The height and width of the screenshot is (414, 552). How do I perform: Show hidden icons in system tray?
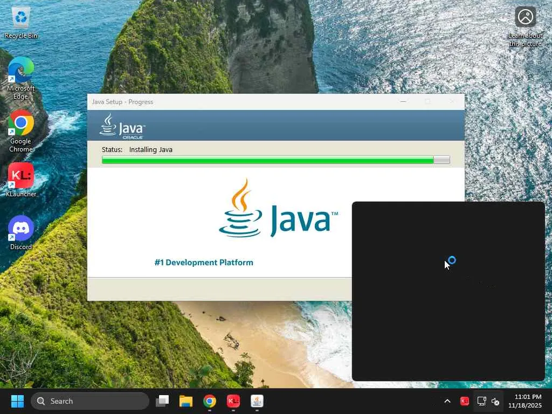(x=447, y=401)
